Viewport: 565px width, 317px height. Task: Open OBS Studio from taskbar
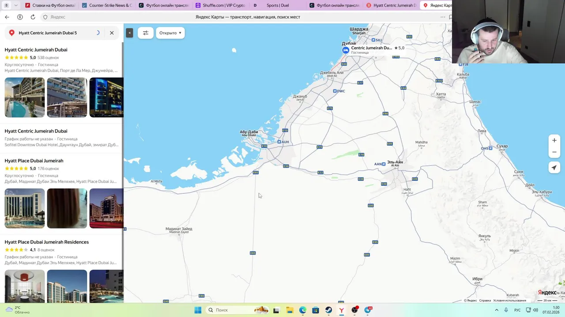(x=355, y=310)
